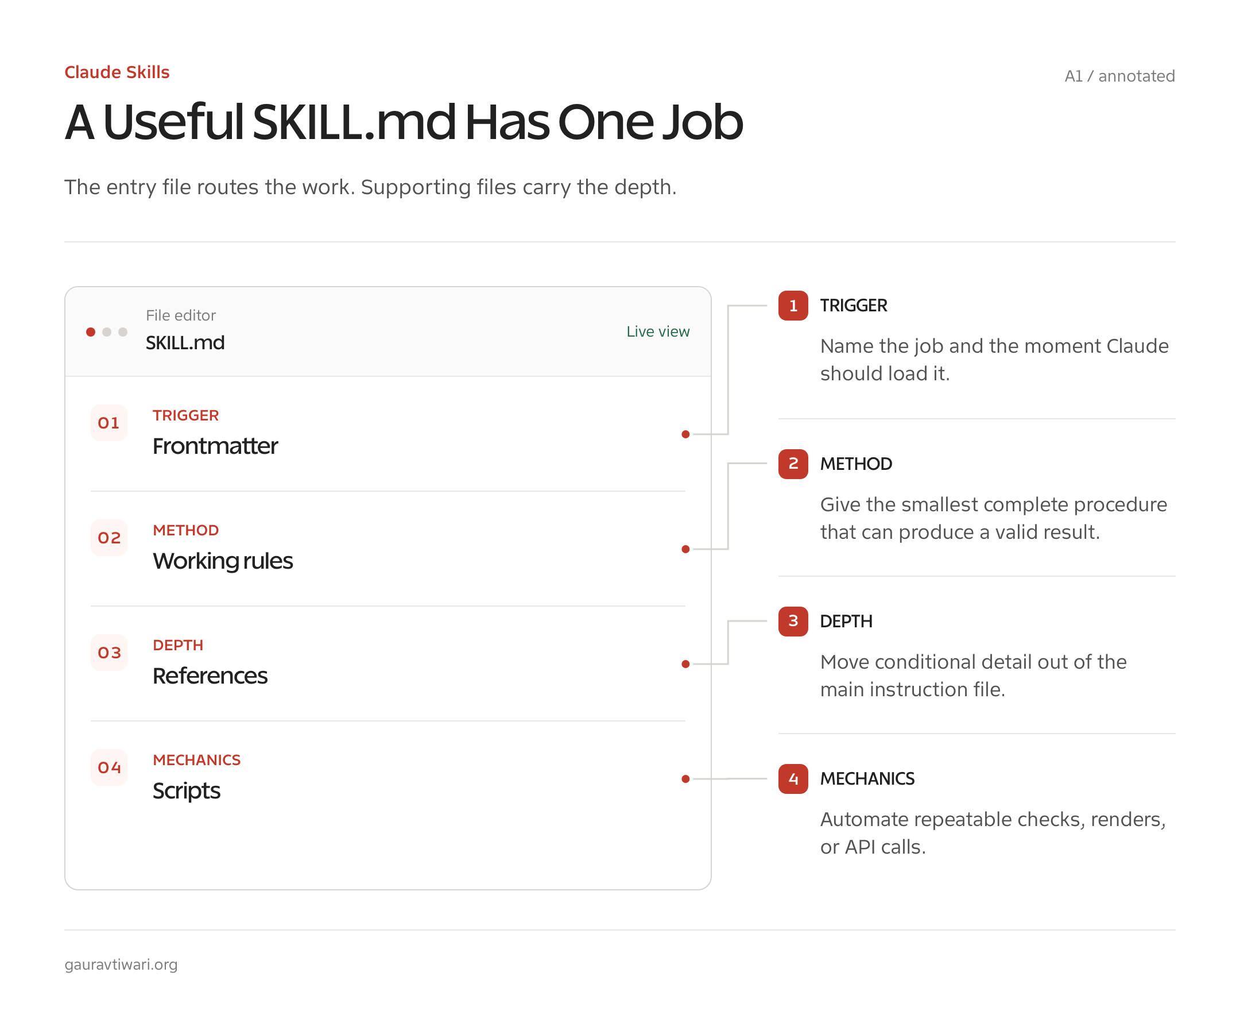Viewport: 1240px width, 1034px height.
Task: Click the Claude Skills heading label
Action: (x=117, y=72)
